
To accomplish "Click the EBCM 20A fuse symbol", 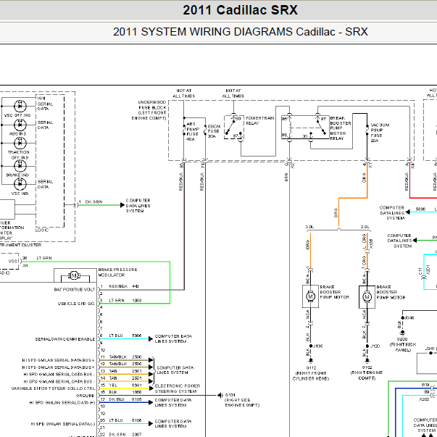I will (205, 131).
